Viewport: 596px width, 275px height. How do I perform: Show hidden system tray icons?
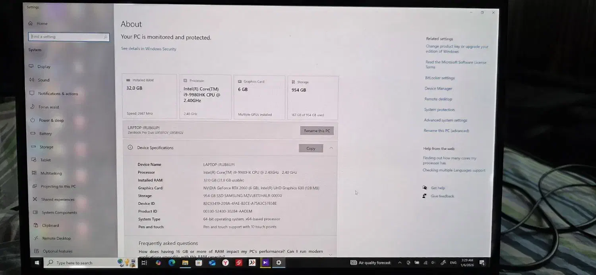[399, 263]
